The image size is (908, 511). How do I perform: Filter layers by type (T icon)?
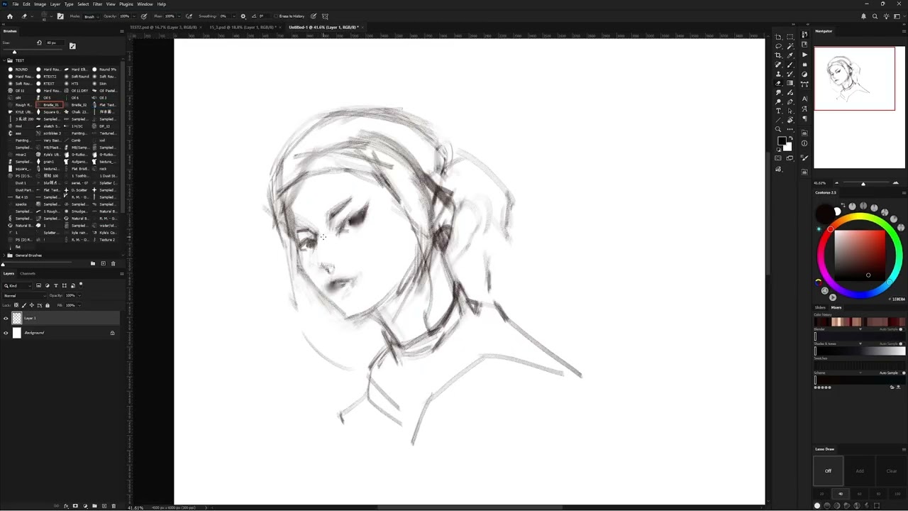click(x=56, y=285)
